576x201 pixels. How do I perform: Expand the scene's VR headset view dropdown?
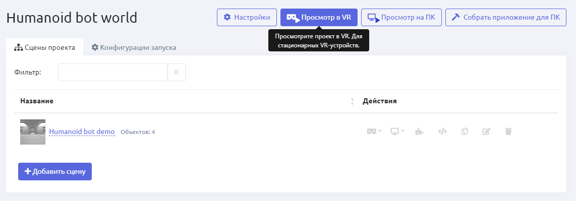[374, 131]
